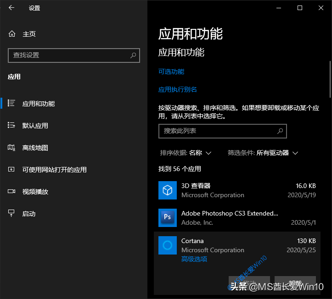Click the magnifier in 搜索此列表 box

point(280,131)
